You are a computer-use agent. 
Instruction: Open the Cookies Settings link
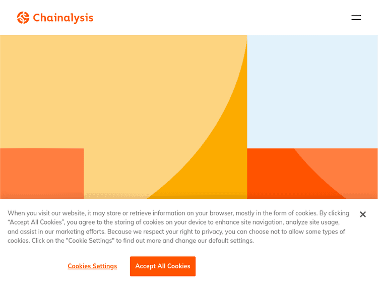tap(92, 266)
